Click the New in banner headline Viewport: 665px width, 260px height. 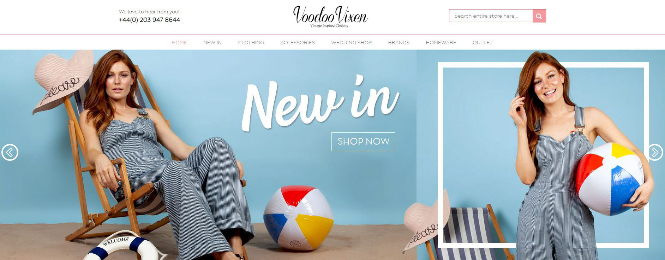(320, 103)
